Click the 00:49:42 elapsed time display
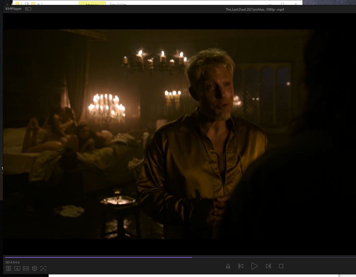The width and height of the screenshot is (356, 277). (x=13, y=262)
